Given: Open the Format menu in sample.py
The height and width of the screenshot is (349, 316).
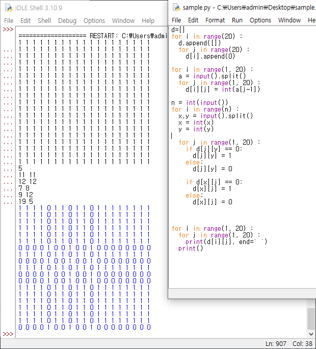Looking at the screenshot, I should coord(215,20).
